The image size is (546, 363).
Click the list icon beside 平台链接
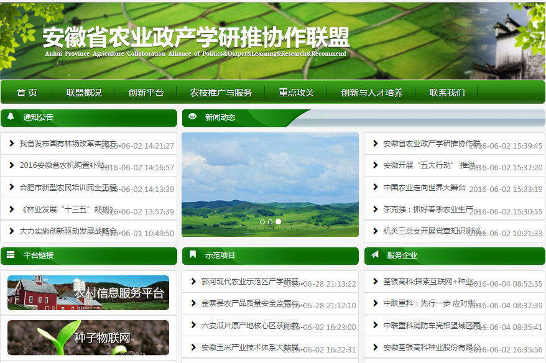tap(11, 255)
